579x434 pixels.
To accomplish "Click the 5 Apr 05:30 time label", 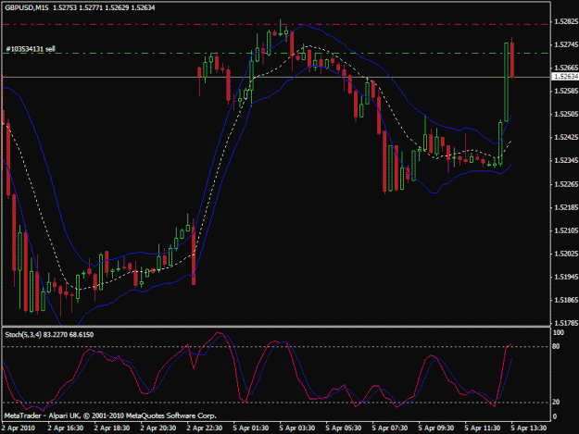I will (x=344, y=428).
